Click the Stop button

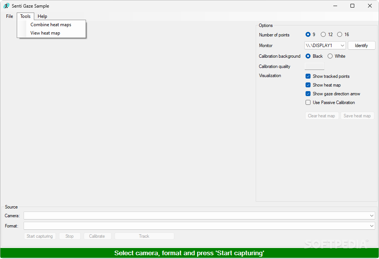pos(70,236)
